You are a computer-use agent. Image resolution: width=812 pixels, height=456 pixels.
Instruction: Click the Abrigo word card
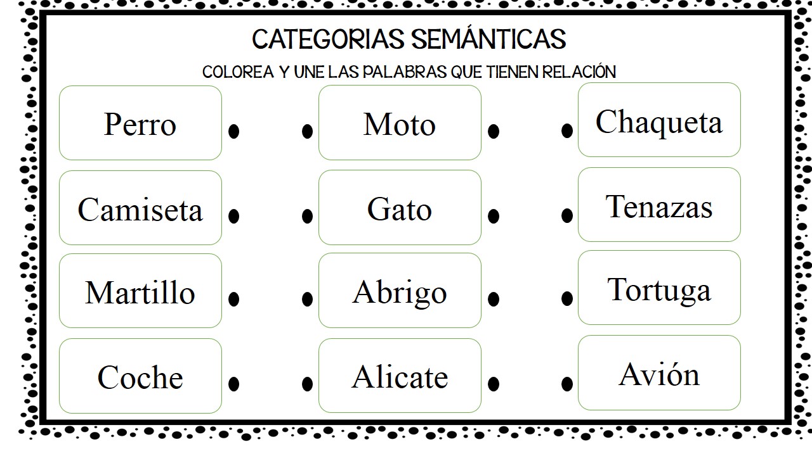point(400,291)
